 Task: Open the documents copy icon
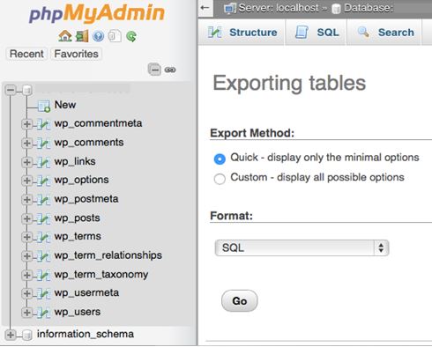tap(115, 36)
